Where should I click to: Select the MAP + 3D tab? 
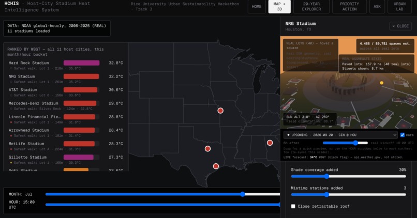coord(279,7)
